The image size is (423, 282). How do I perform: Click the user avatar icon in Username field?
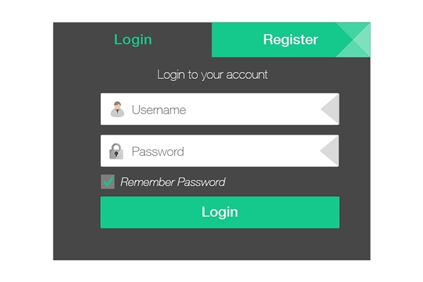point(117,109)
